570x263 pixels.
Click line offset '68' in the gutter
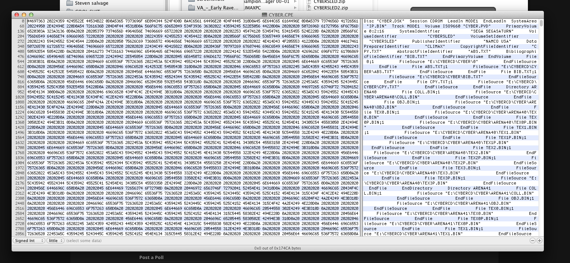coord(22,26)
